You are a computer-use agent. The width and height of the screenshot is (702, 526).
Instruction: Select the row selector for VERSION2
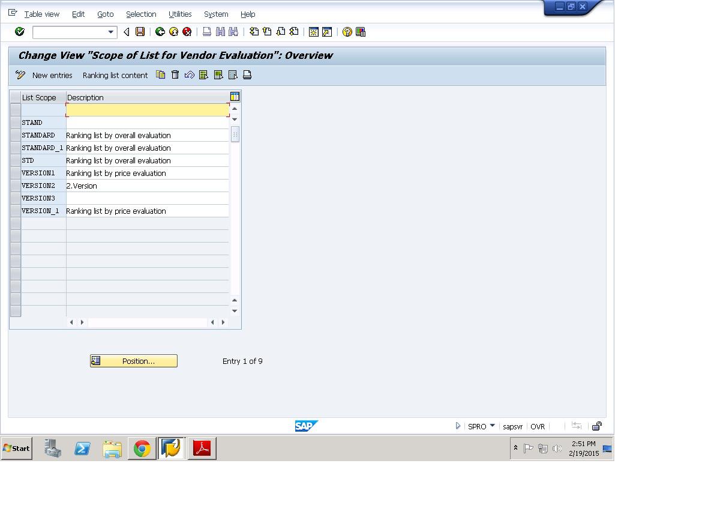16,186
